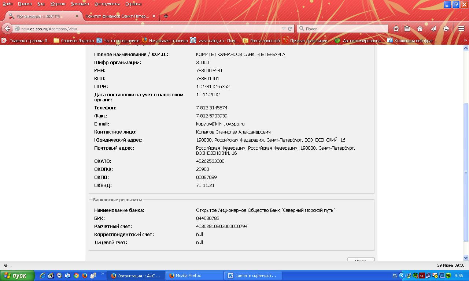Open 'Часто посещаемые' bookmark
The height and width of the screenshot is (281, 469).
(x=118, y=41)
